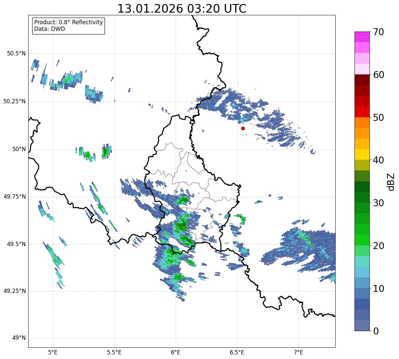Select the orange swatch below 50
Screen dimensions: 399x359
[x=362, y=123]
